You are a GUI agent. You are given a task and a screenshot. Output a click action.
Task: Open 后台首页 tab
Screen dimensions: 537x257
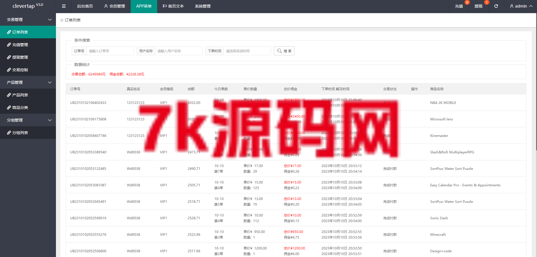[x=85, y=6]
